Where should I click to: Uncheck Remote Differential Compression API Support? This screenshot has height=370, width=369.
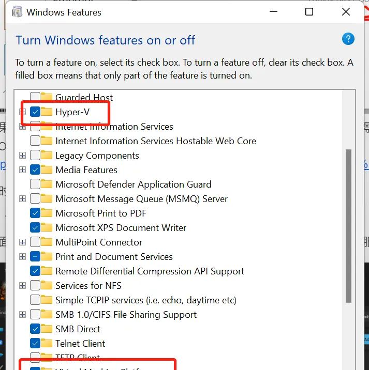pos(35,271)
